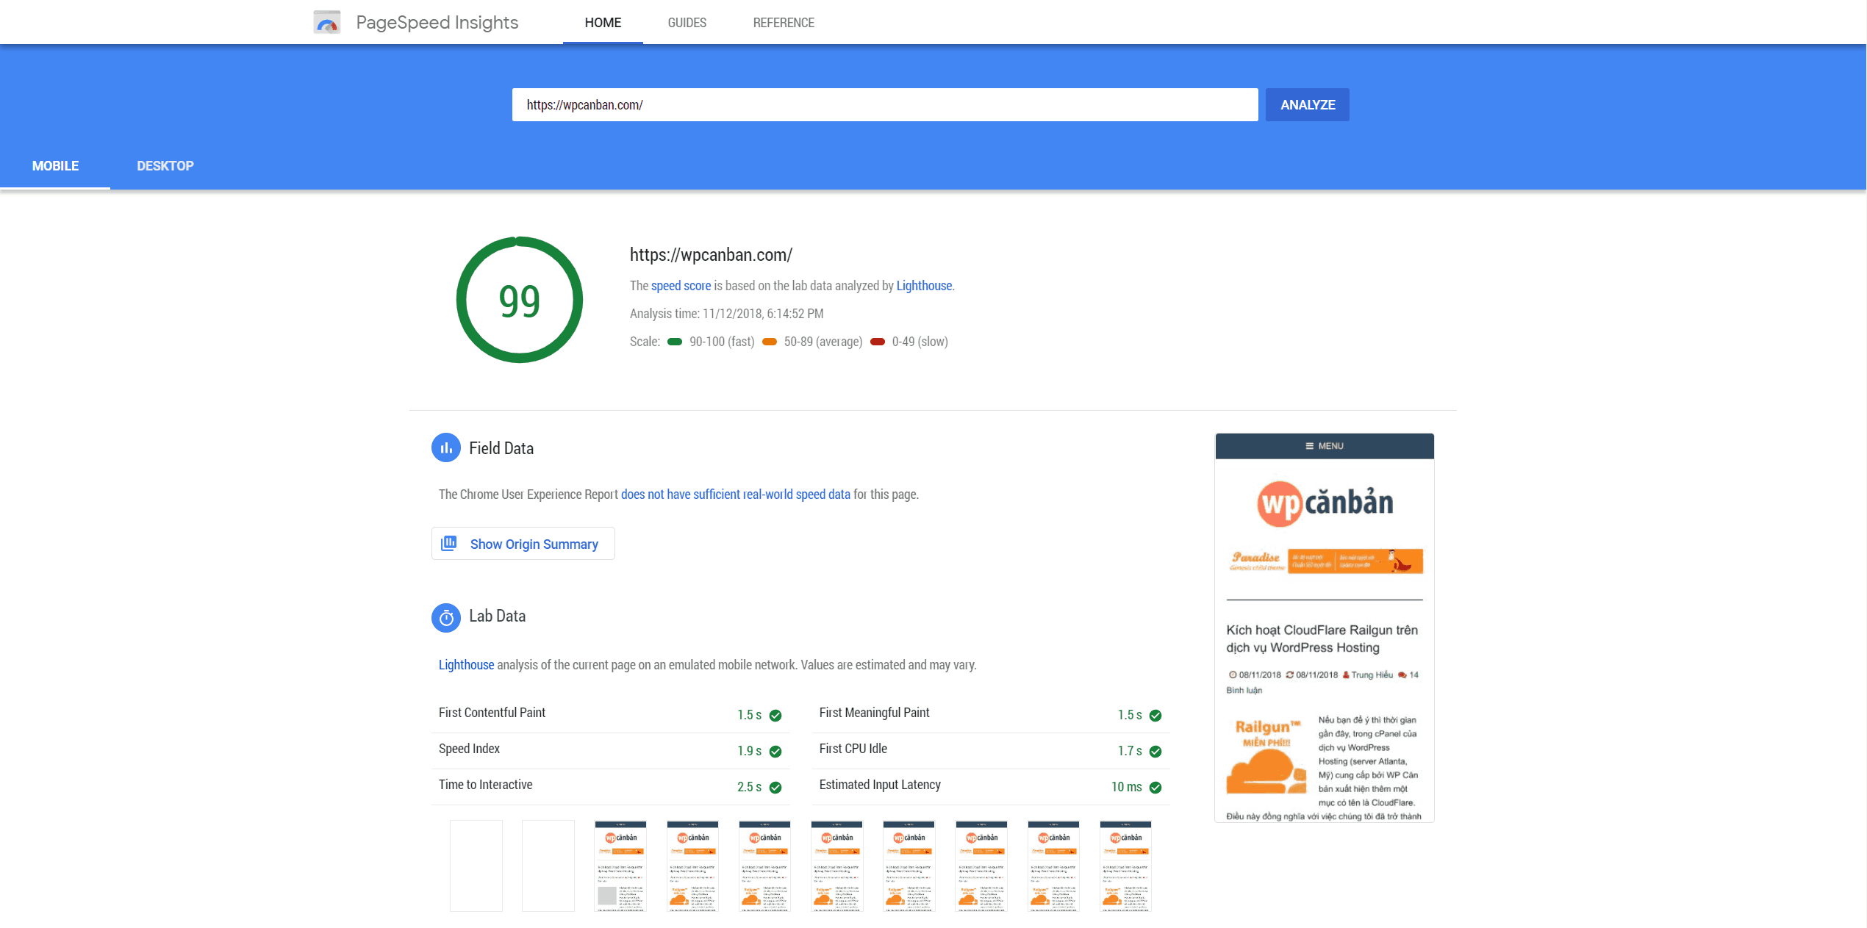This screenshot has height=928, width=1867.
Task: Click the 99 speed score gauge
Action: (x=520, y=300)
